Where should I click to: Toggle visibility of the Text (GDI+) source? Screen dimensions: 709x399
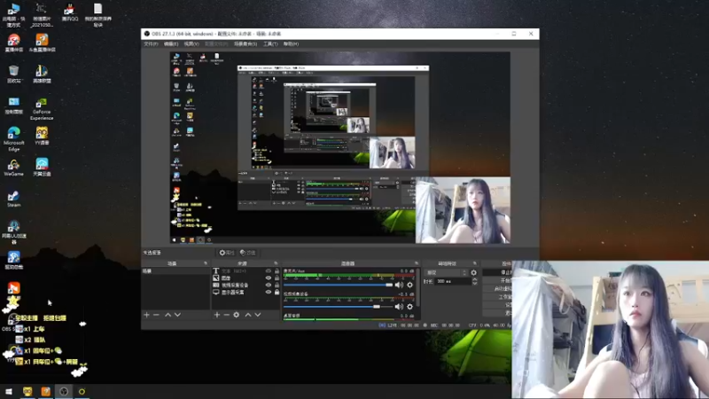[x=269, y=271]
